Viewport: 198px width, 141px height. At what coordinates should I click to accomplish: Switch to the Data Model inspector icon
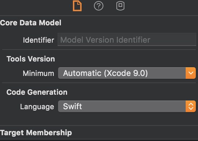[x=120, y=6]
